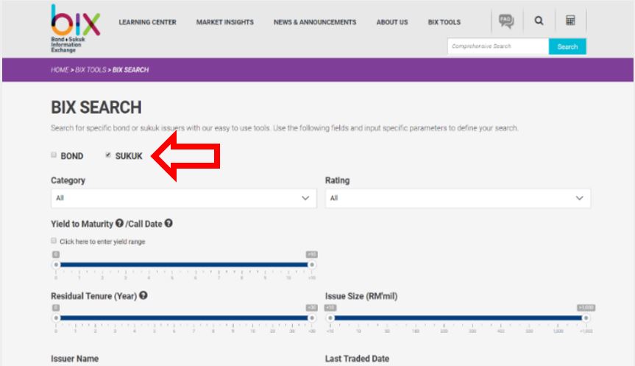This screenshot has width=635, height=366.
Task: Click the teal Search button
Action: point(567,46)
